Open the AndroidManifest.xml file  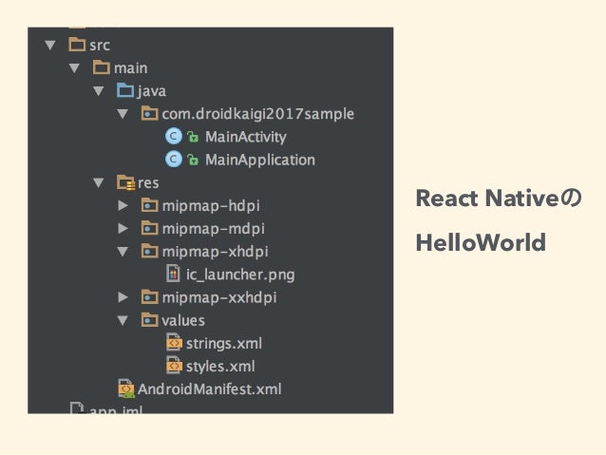pyautogui.click(x=210, y=389)
